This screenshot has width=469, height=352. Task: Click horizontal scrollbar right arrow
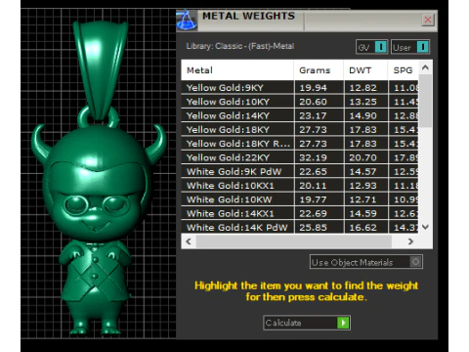410,242
